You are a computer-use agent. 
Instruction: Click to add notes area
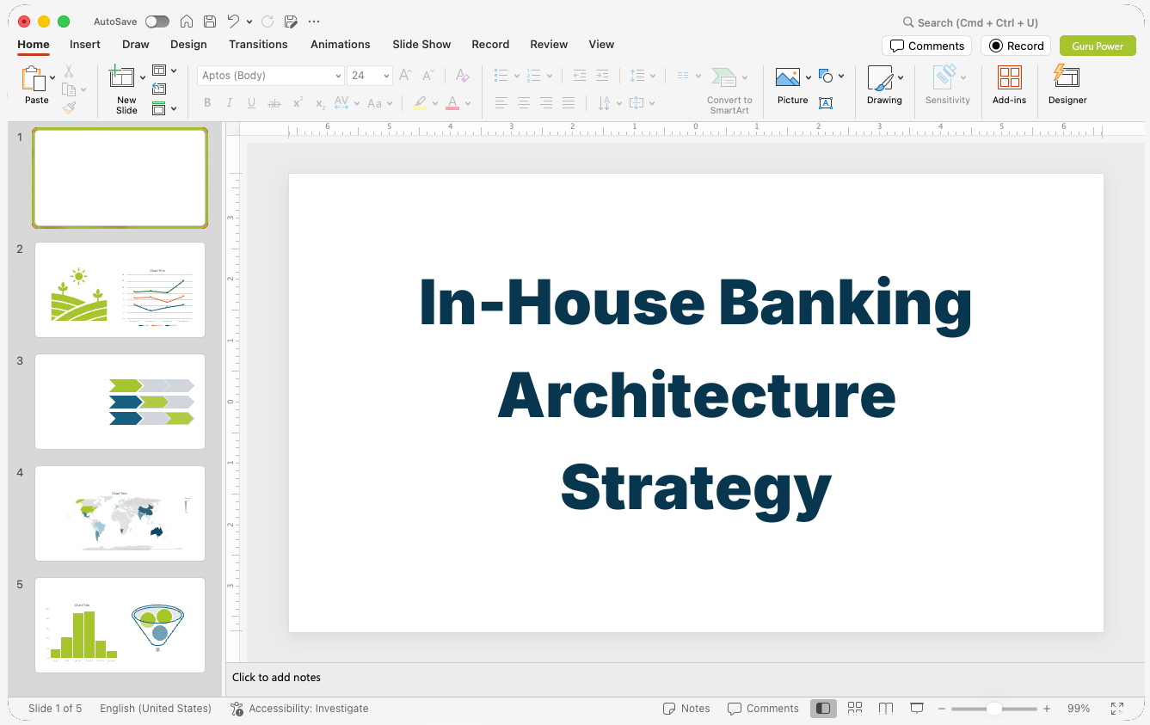[x=686, y=678]
